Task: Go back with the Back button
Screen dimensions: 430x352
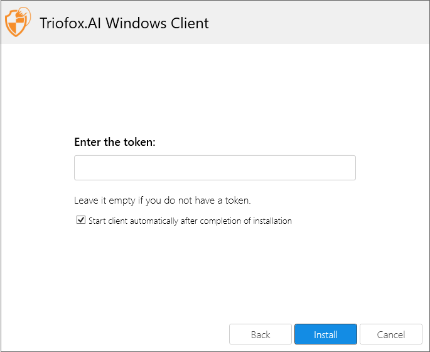Action: coord(261,334)
